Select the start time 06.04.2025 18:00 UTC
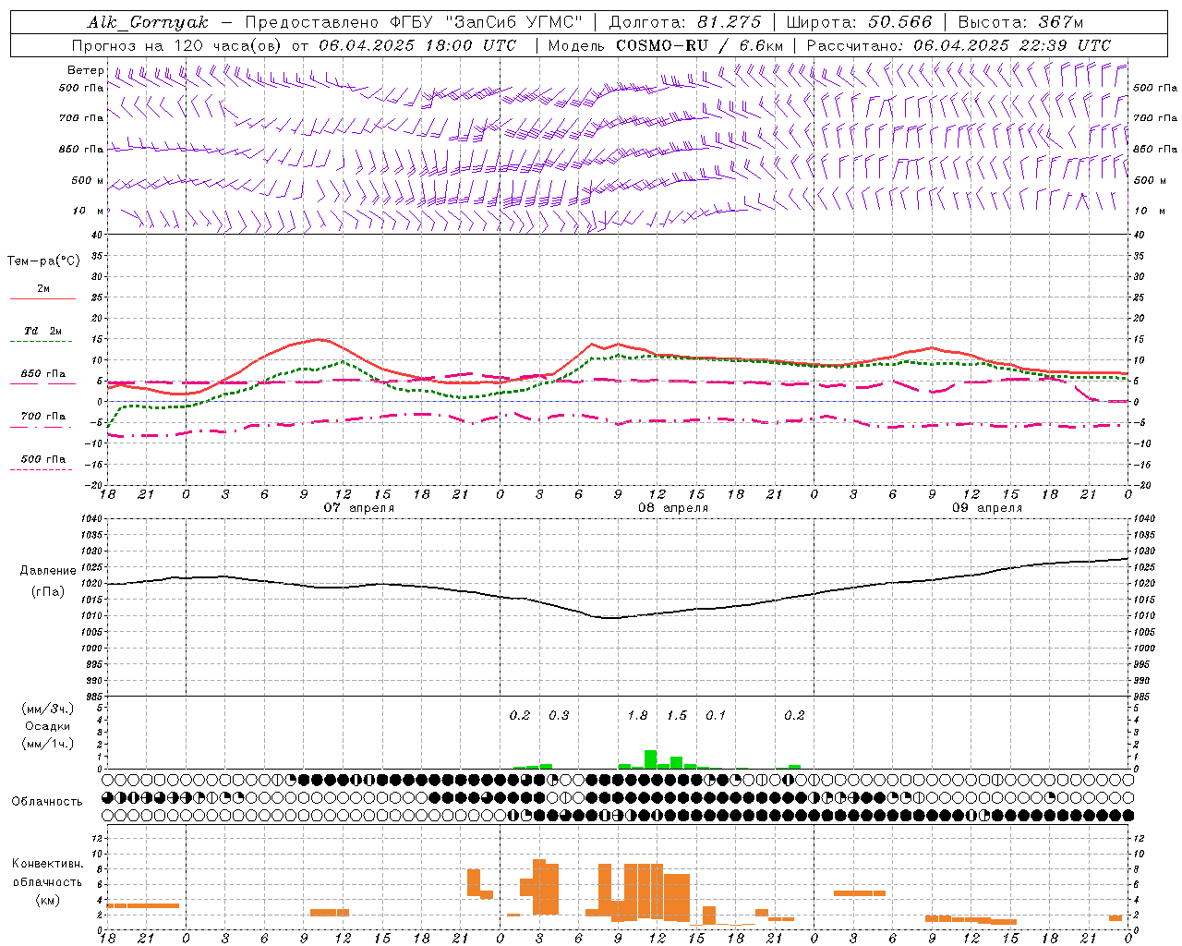Screen dimensions: 1182x946 pyautogui.click(x=417, y=45)
